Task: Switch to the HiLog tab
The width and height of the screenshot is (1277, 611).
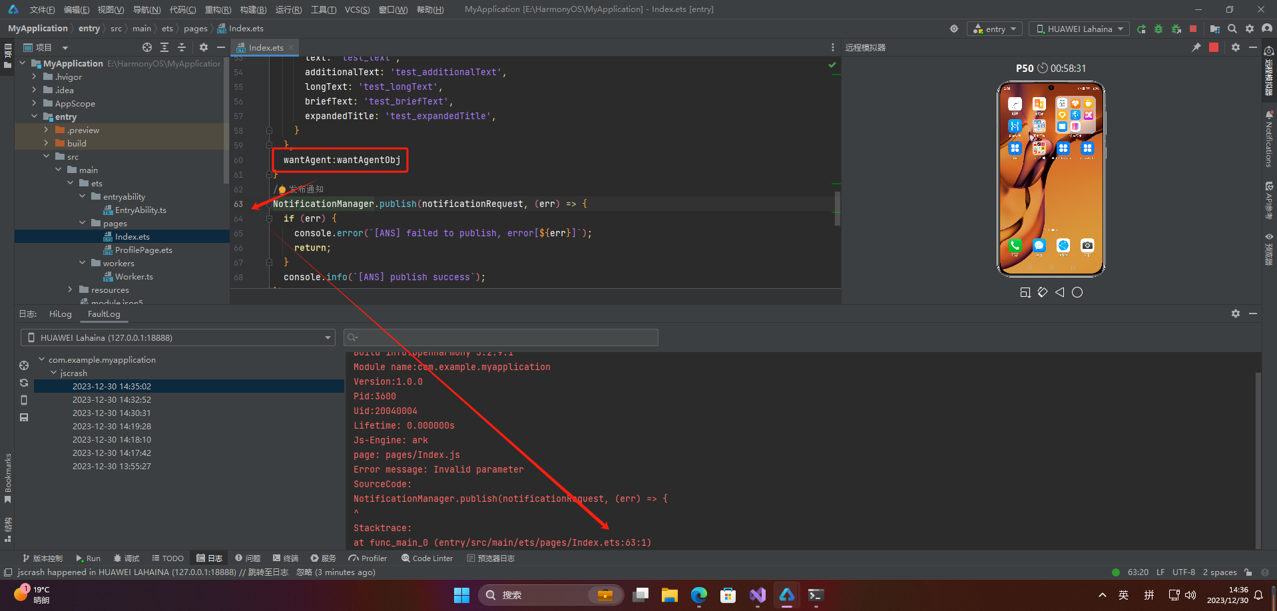Action: [x=61, y=313]
